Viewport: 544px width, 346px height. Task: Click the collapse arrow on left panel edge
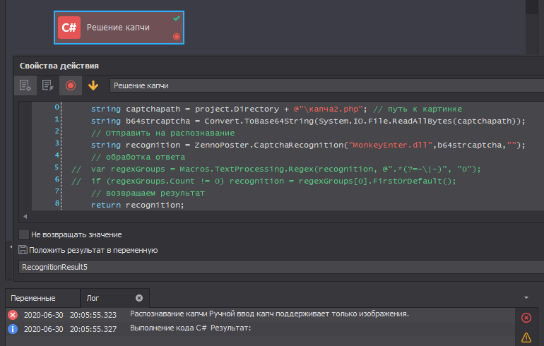tap(11, 247)
